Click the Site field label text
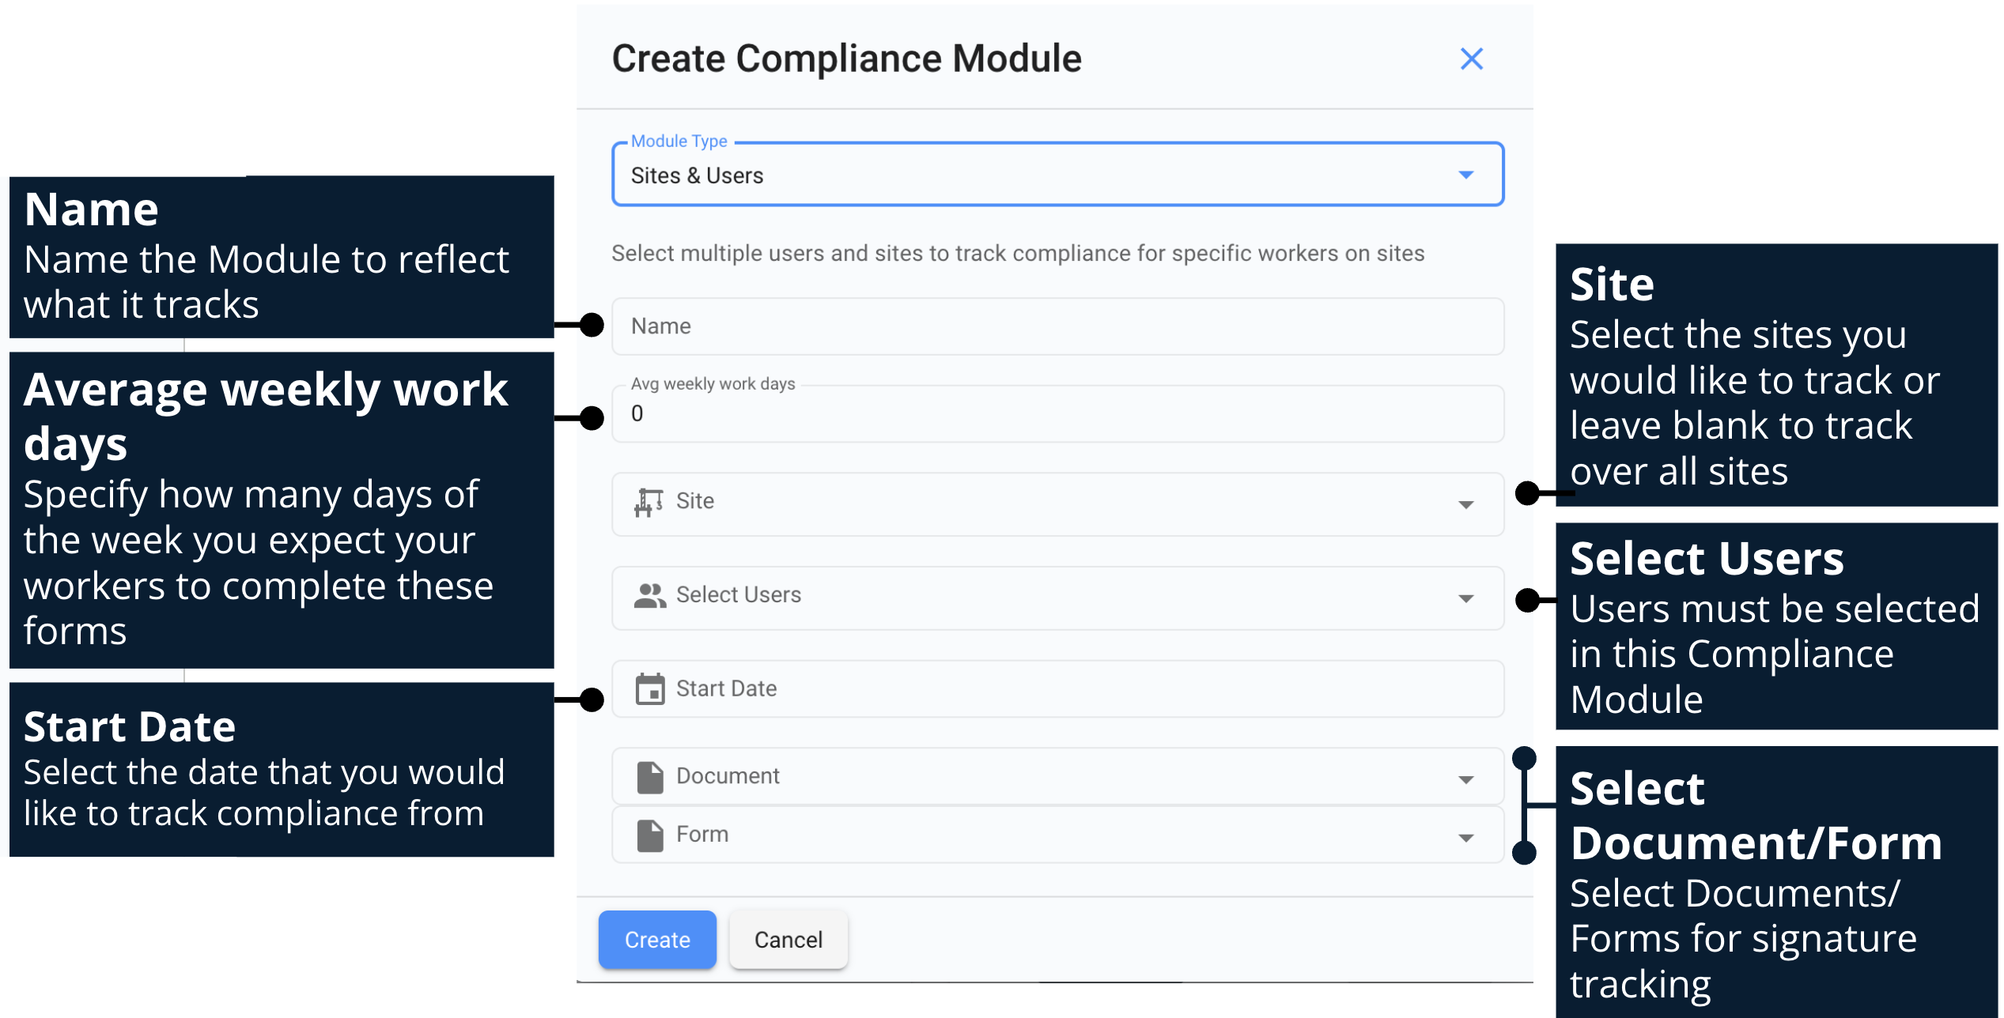This screenshot has width=2004, height=1018. [694, 501]
